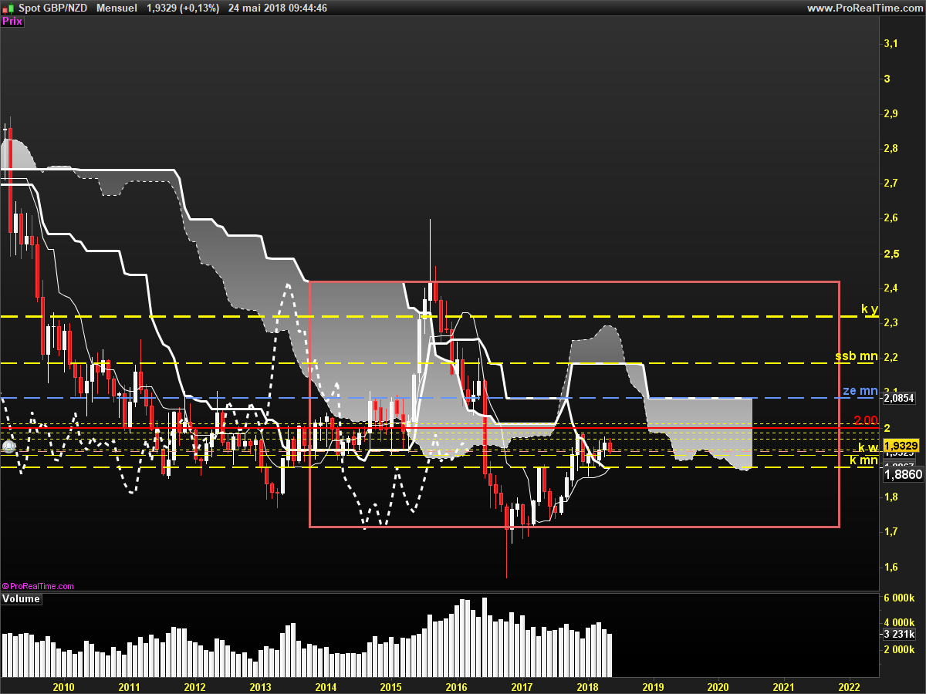
Task: Click the 2020 year on time axis
Action: [x=718, y=686]
